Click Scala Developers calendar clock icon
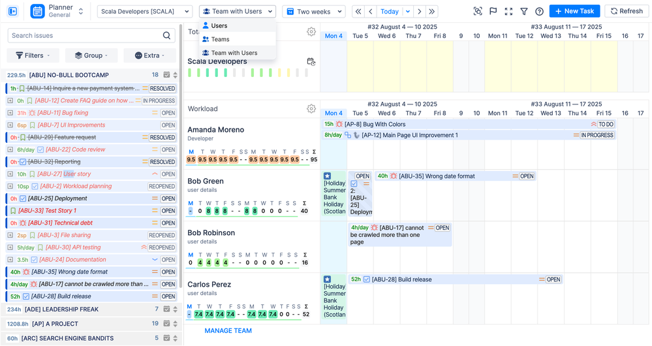This screenshot has width=652, height=346. pos(311,62)
